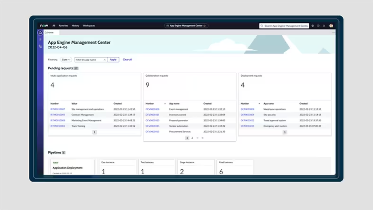This screenshot has height=210, width=373.
Task: Open the RITM request for Contract Management
Action: point(58,115)
